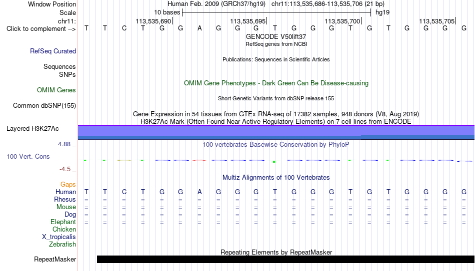Select the Mouse alignment row label
The width and height of the screenshot is (475, 271).
tap(66, 207)
